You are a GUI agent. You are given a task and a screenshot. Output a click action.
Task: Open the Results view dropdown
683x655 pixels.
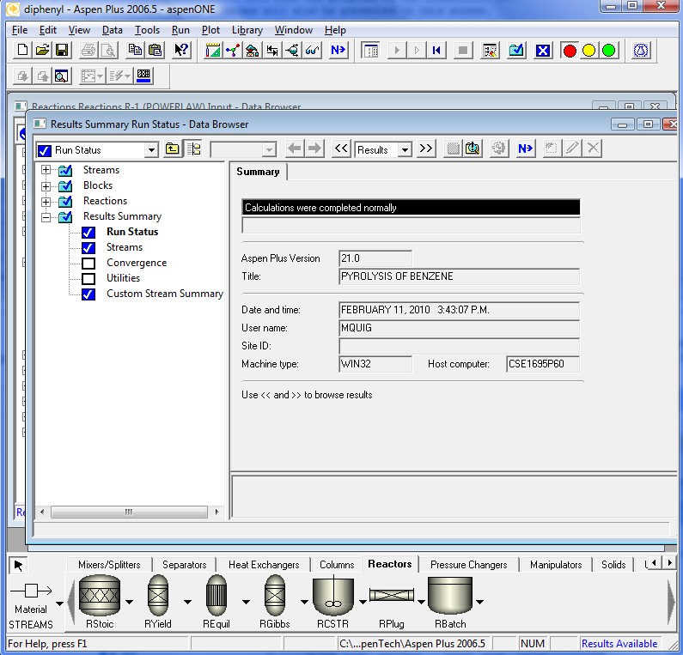point(406,149)
